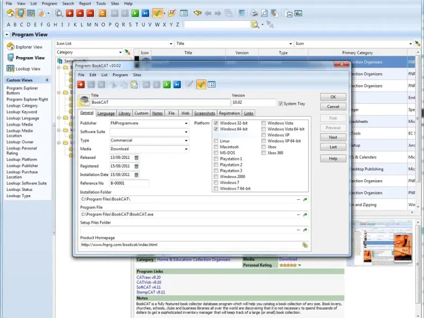
Task: Check the MS-DOS platform checkbox
Action: coord(216,153)
